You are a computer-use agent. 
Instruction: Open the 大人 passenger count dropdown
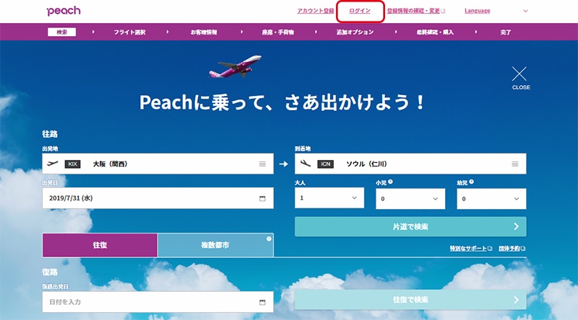click(x=329, y=198)
